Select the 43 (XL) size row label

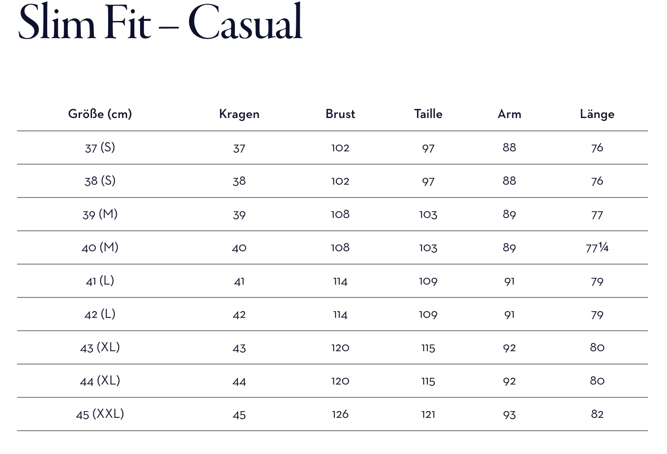tap(100, 347)
